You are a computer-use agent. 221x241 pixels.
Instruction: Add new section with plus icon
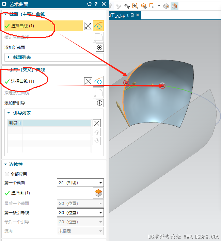point(100,48)
